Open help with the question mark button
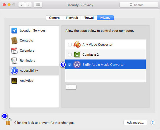 coord(153,123)
